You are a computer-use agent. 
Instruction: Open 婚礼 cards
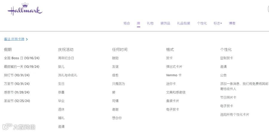(61, 118)
